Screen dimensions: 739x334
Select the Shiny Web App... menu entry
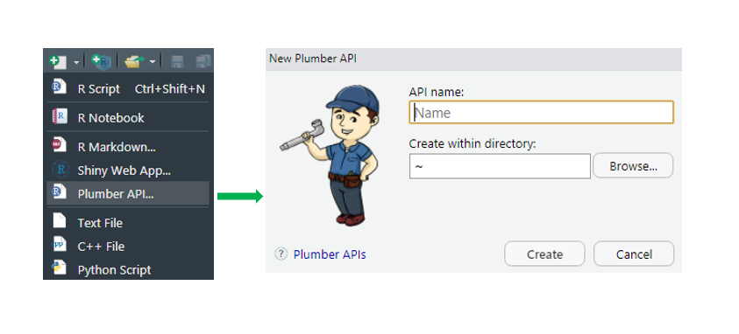pyautogui.click(x=128, y=170)
